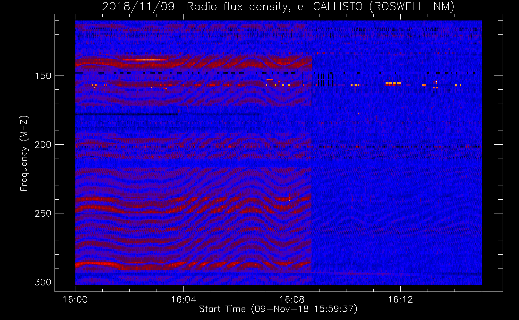Click the 'Start Time (09-Nov-18 15:59:37)' label
The image size is (519, 320).
[278, 309]
